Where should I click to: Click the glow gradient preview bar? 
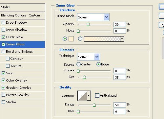[x=102, y=39]
